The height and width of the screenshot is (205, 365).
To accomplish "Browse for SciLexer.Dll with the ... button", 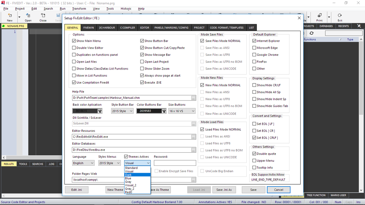I will coord(194,124).
